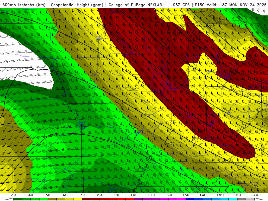Click the '50' color bar label
This screenshot has height=201, width=268.
click(x=48, y=195)
